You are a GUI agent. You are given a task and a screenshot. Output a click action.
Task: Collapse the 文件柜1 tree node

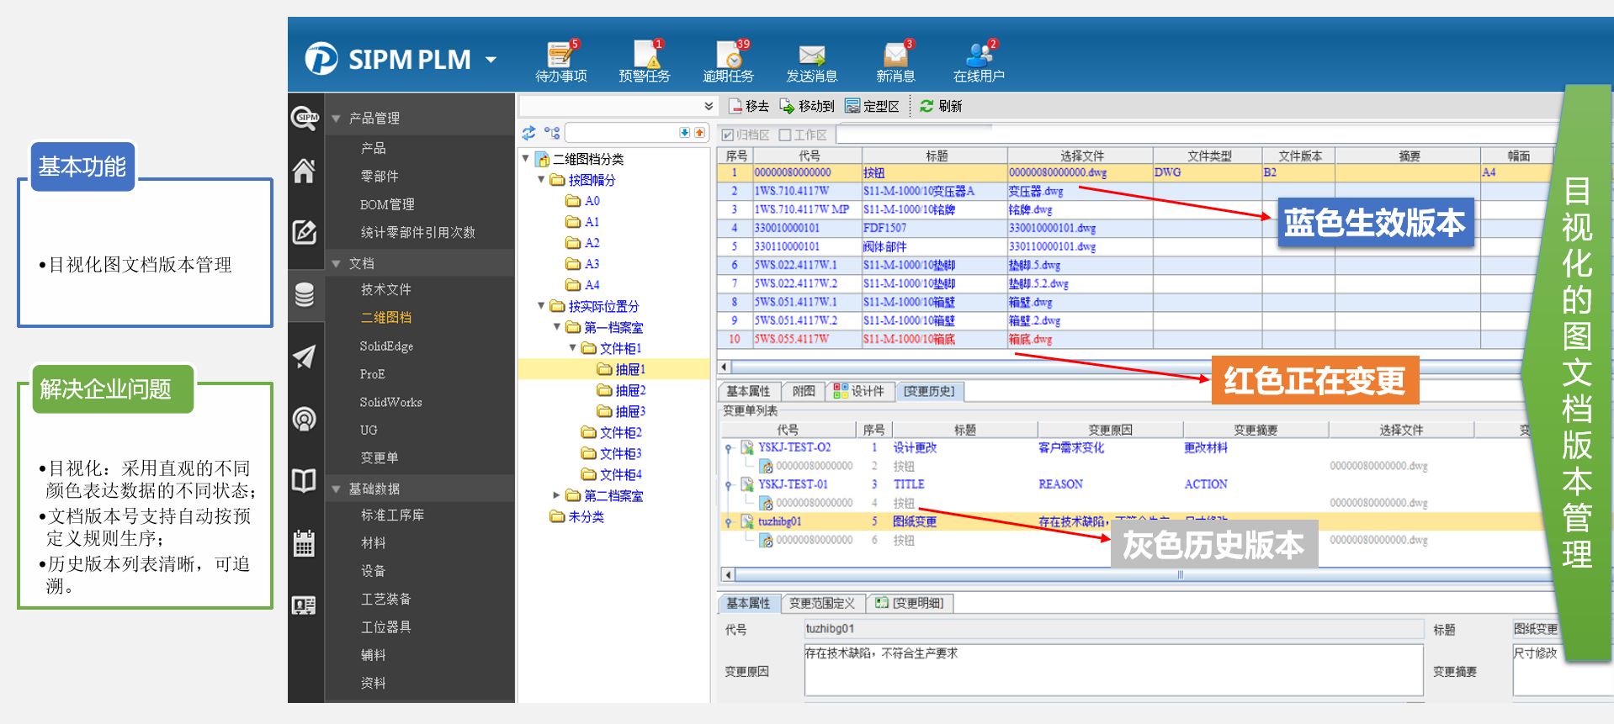tap(573, 348)
